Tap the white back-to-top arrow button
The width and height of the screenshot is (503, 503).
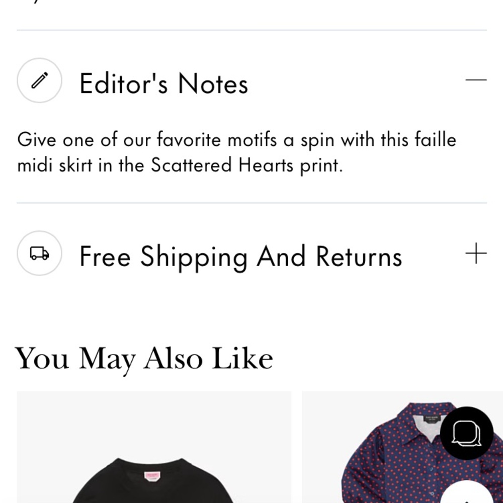[467, 493]
